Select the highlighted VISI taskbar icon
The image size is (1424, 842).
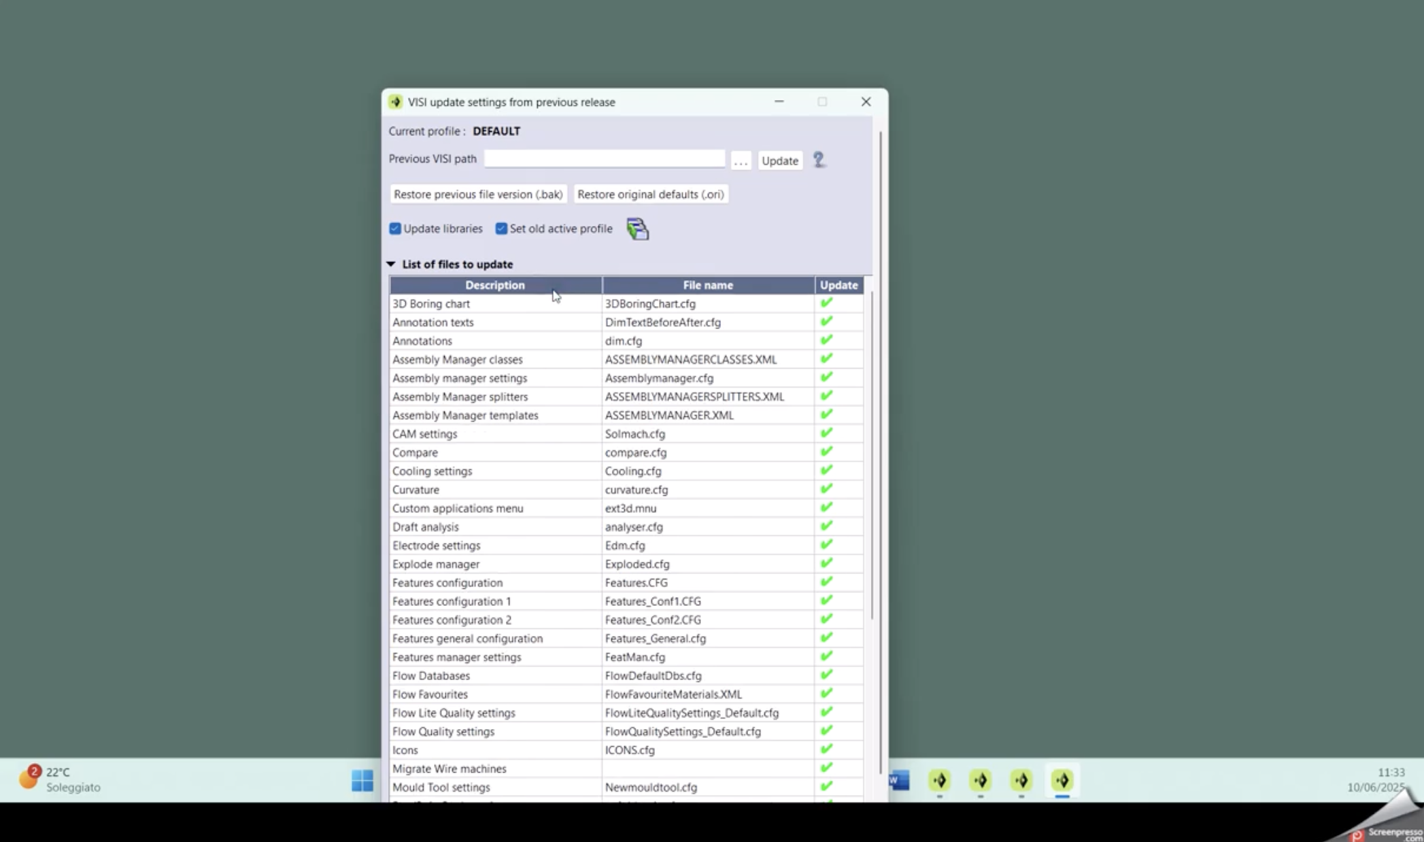click(x=1063, y=781)
